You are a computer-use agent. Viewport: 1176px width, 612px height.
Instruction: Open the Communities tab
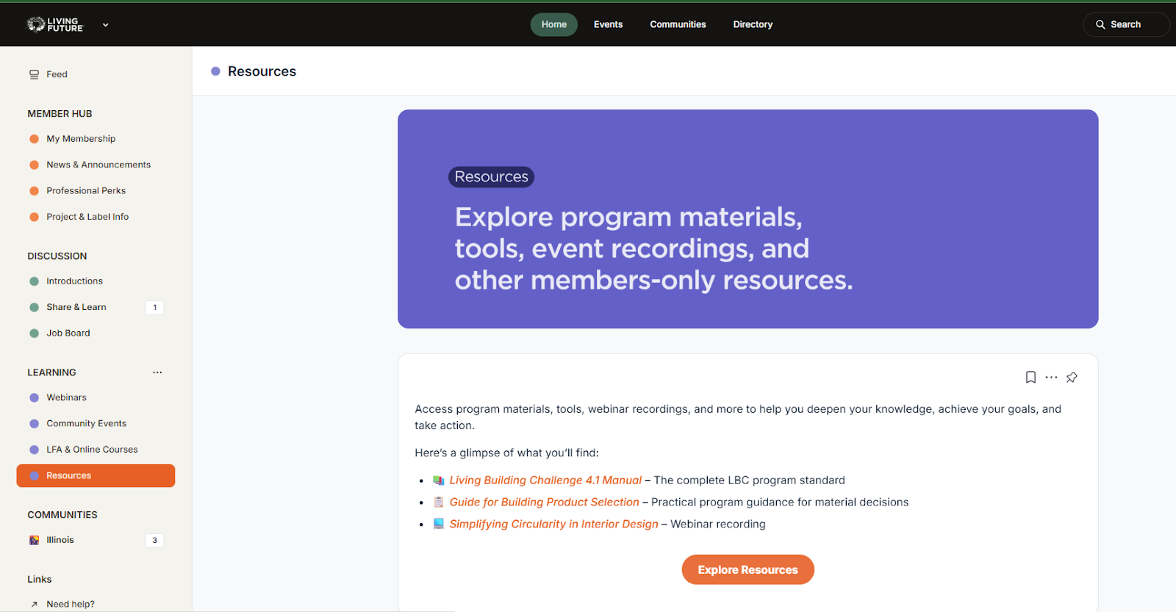tap(678, 24)
